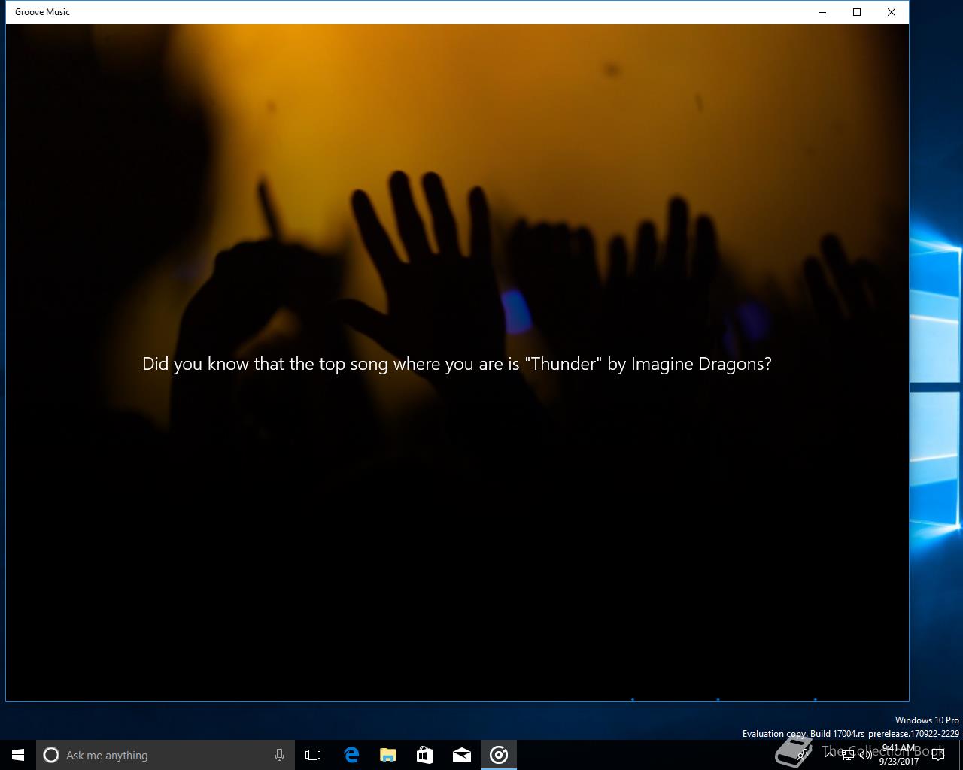Viewport: 963px width, 770px height.
Task: Open the Microsoft Store taskbar icon
Action: (425, 755)
